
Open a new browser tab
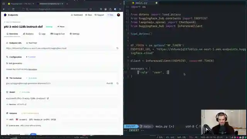(x=67, y=3)
